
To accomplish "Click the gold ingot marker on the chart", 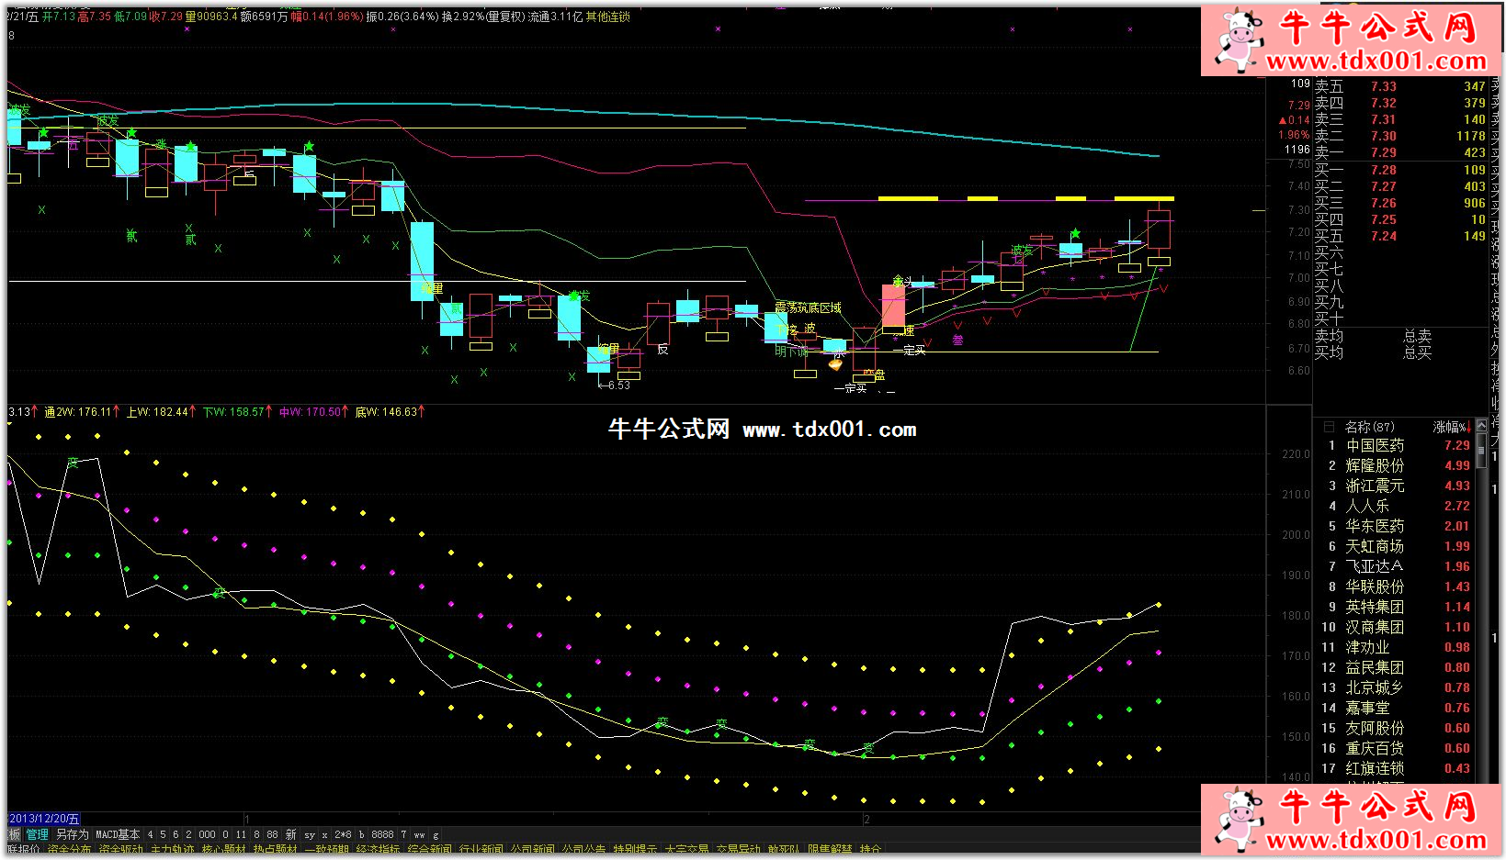I will pos(835,364).
